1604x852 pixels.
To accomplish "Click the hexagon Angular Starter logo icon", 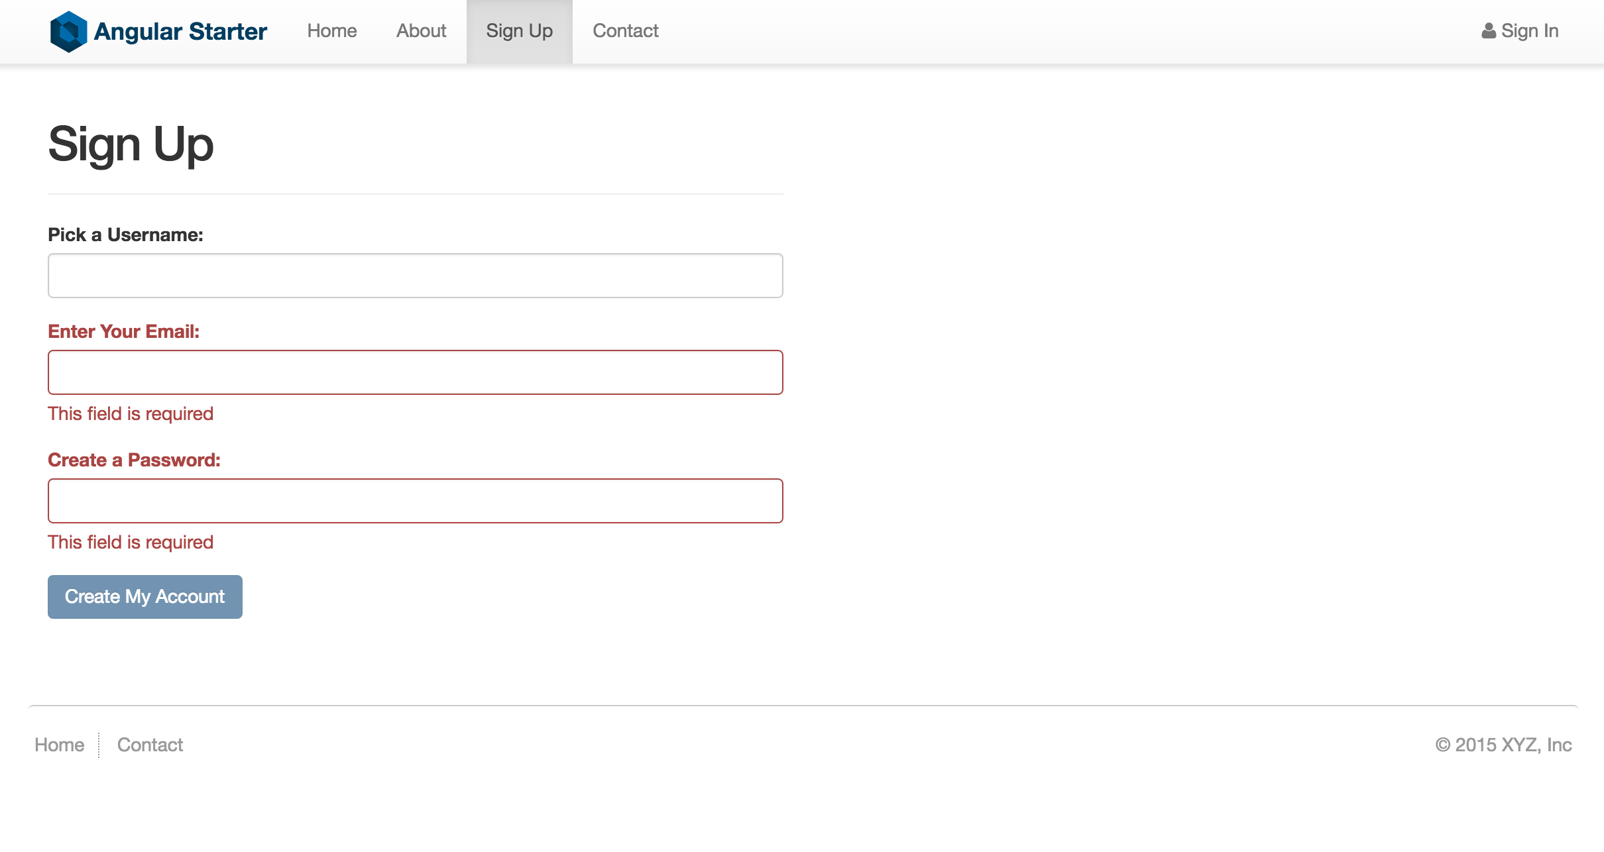I will pyautogui.click(x=68, y=31).
